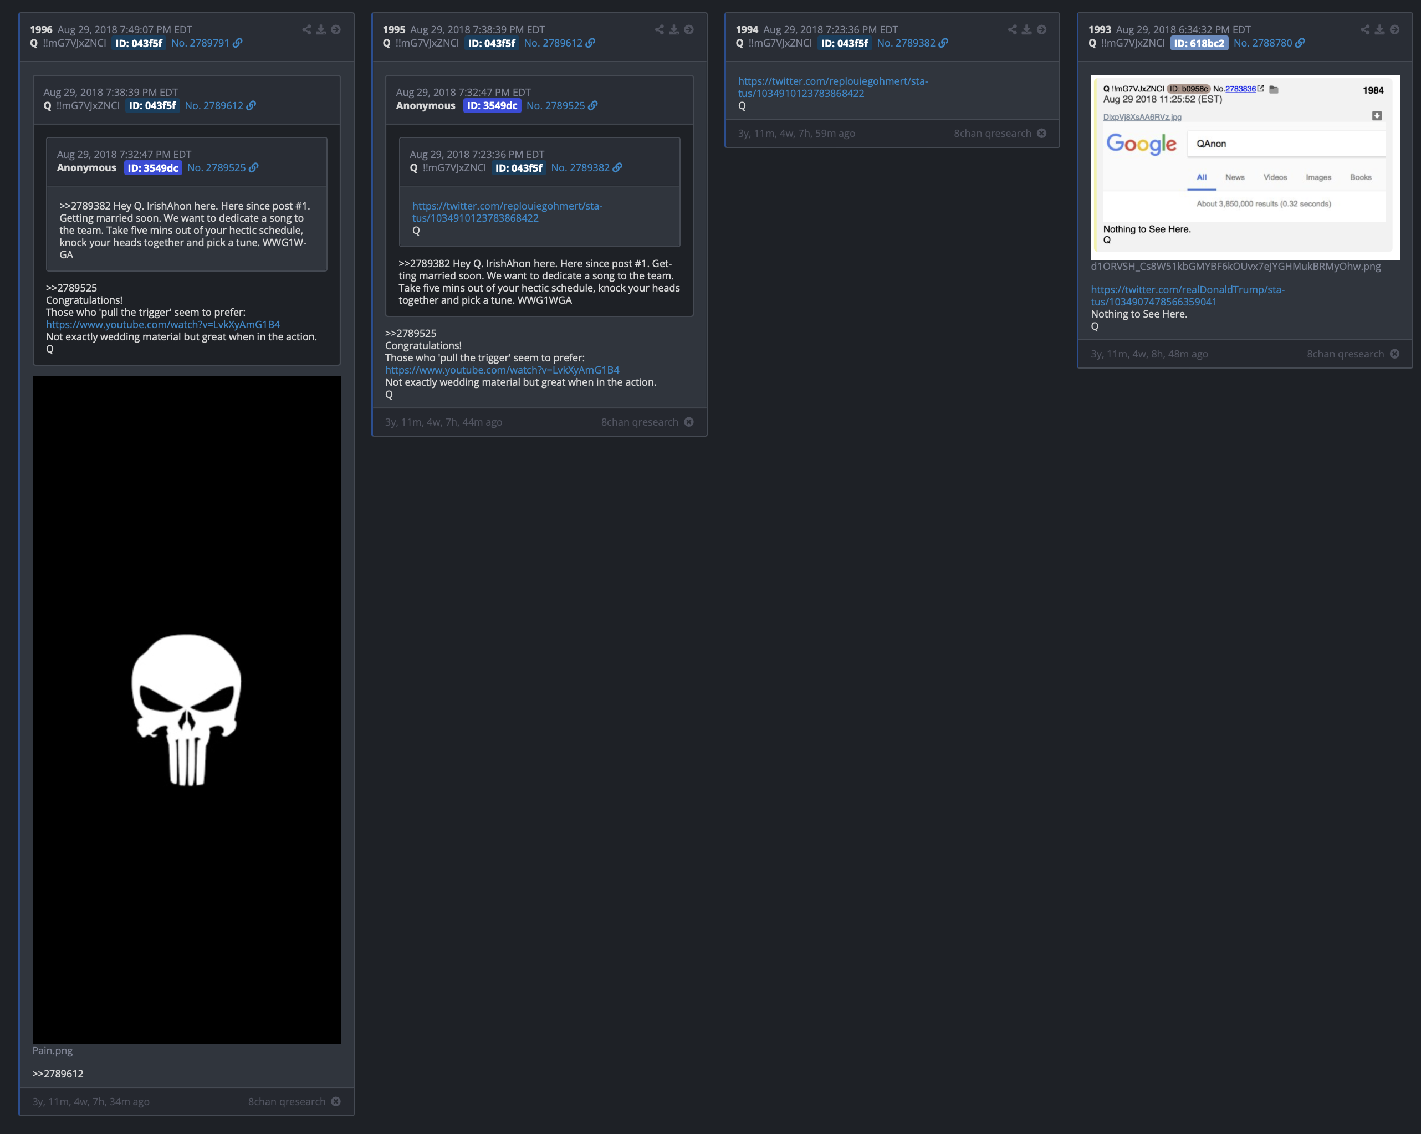Screen dimensions: 1421x1134
Task: Click the '3y, 11m, 4w, 8h, 48m ago' text
Action: (1149, 354)
